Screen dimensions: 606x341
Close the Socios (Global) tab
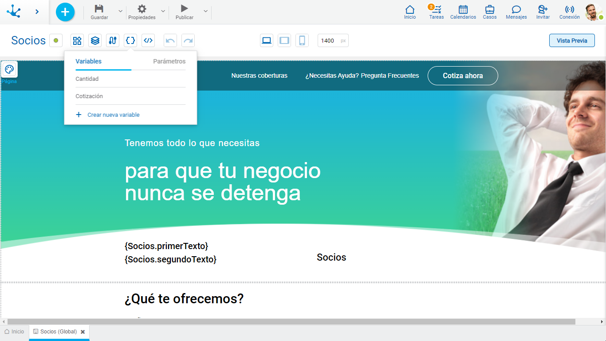tap(83, 332)
